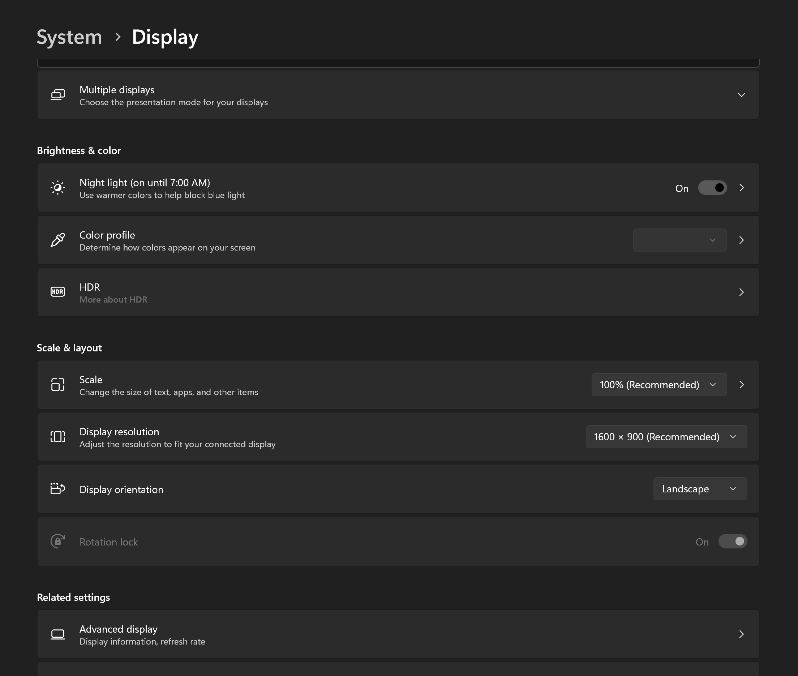Viewport: 798px width, 676px height.
Task: Click the Night light sun icon
Action: click(58, 188)
